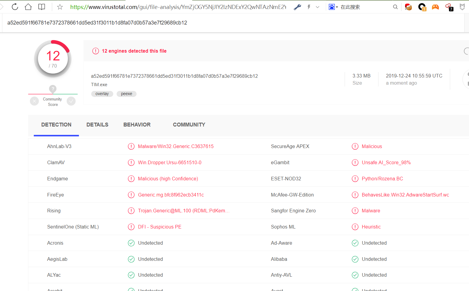This screenshot has width=469, height=291.
Task: Switch to the BEHAVIOR tab
Action: (x=137, y=125)
